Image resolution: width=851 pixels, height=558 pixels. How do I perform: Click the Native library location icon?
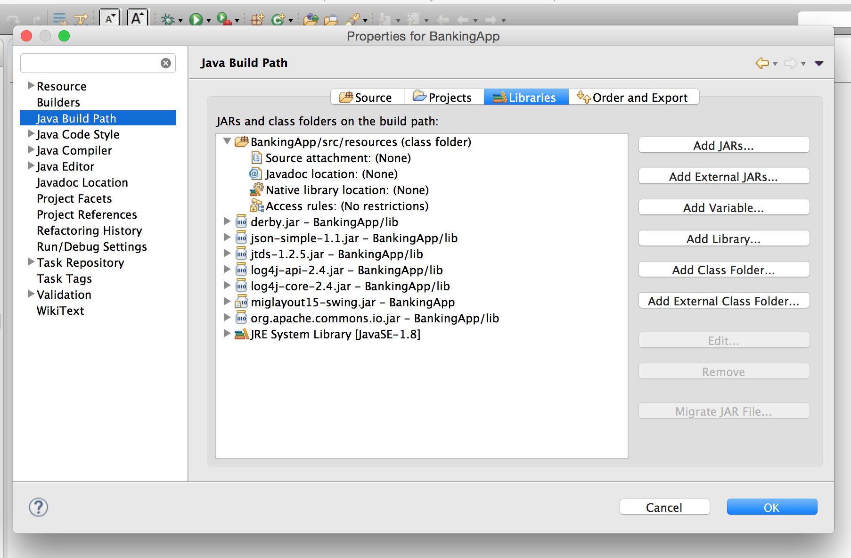point(256,189)
